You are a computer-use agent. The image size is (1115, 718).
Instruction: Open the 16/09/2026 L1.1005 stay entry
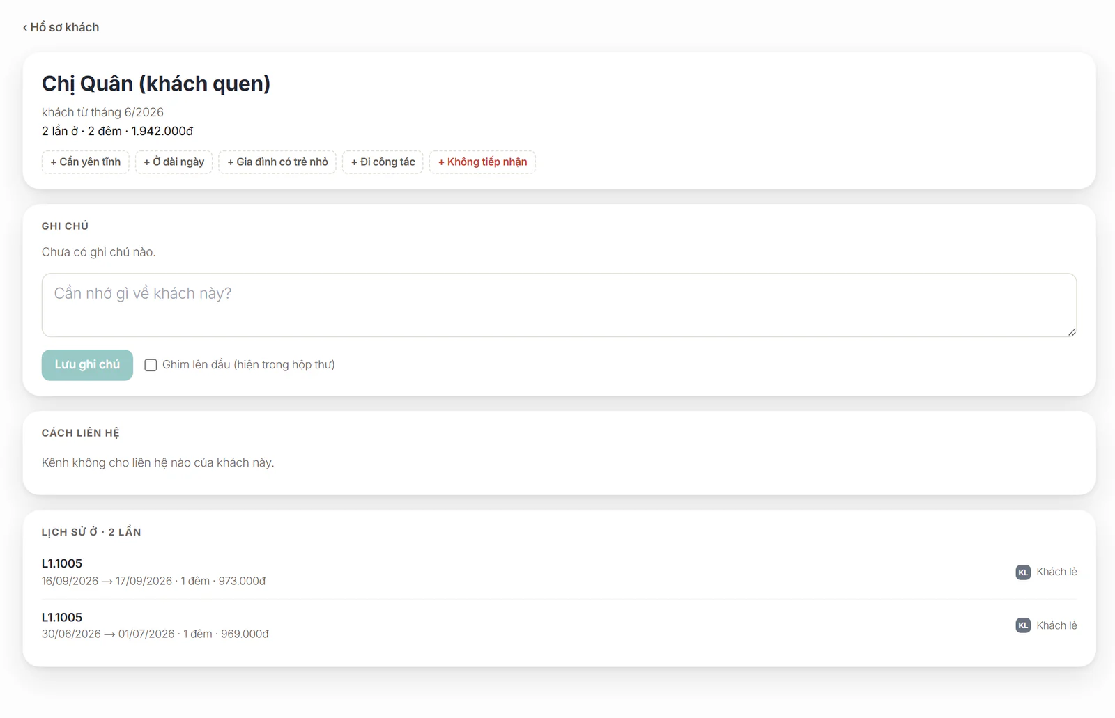coord(559,572)
